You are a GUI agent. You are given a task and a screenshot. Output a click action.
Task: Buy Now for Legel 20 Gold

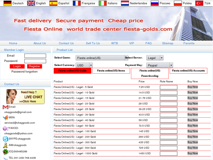[x=192, y=104]
